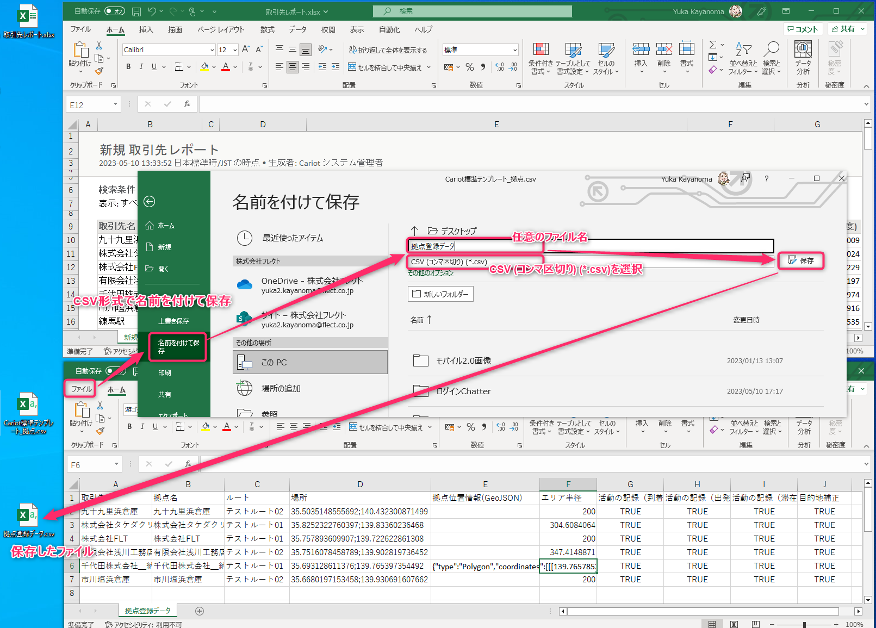The height and width of the screenshot is (628, 876).
Task: Click the insert function fx icon in top Excel
Action: coord(187,104)
